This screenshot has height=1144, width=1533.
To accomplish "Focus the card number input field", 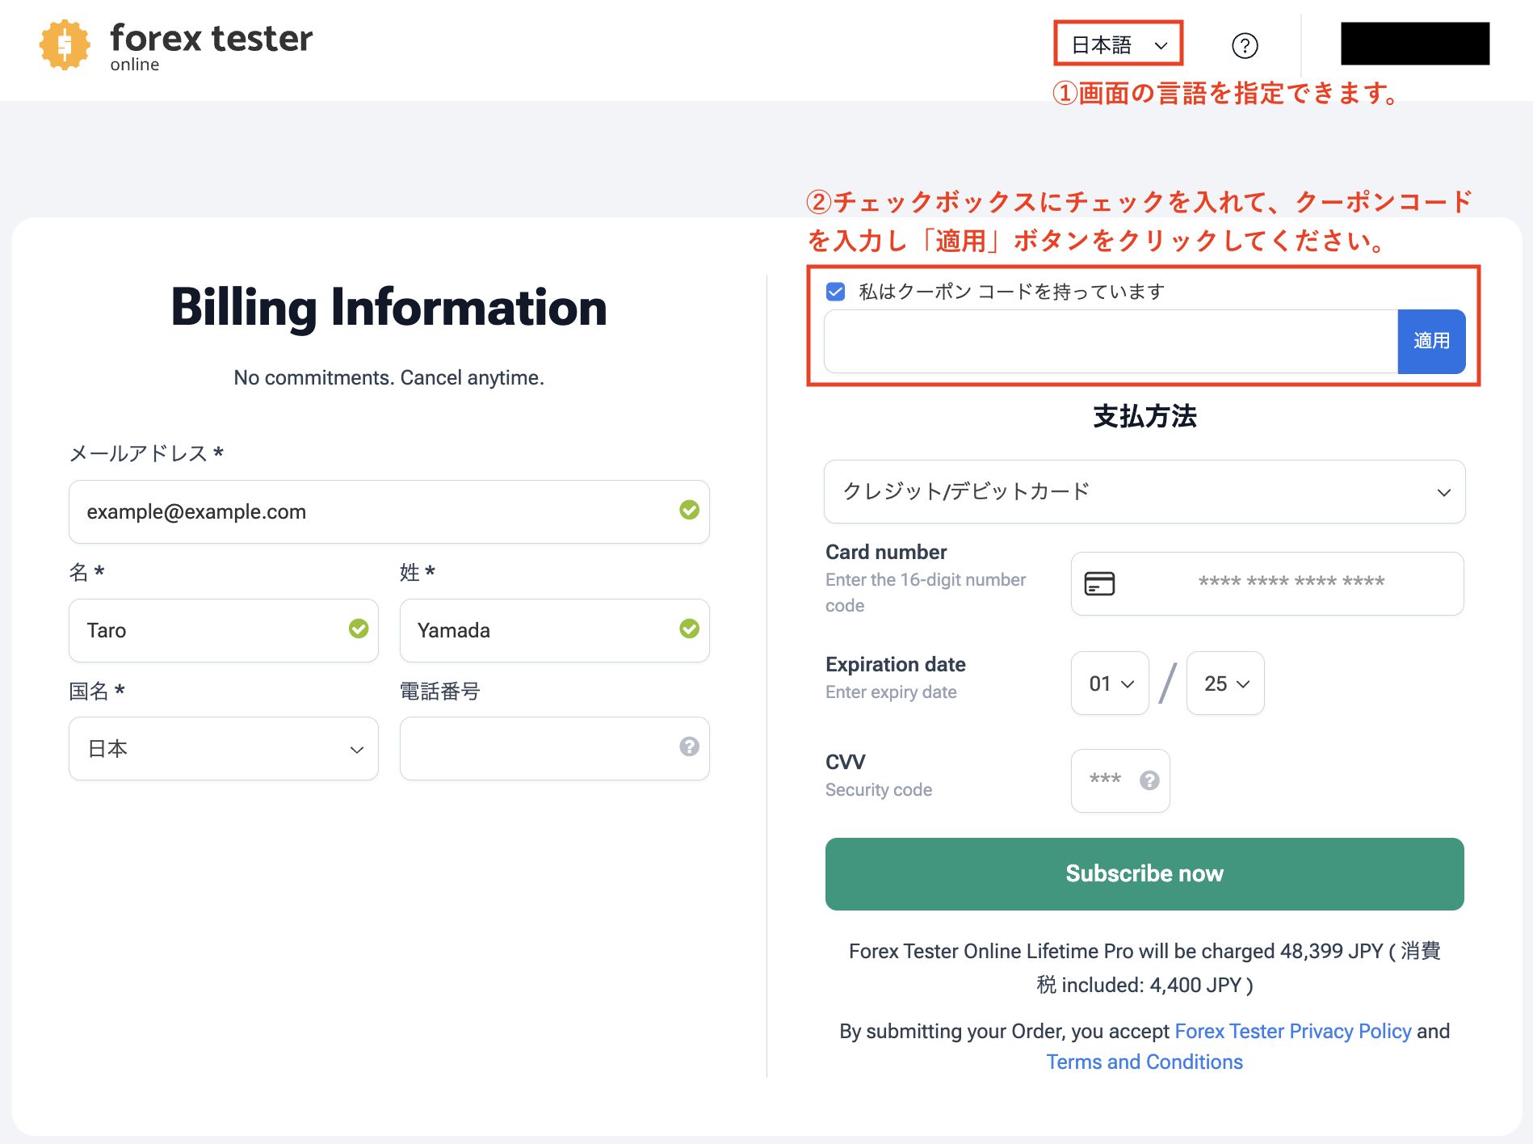I will [1291, 583].
